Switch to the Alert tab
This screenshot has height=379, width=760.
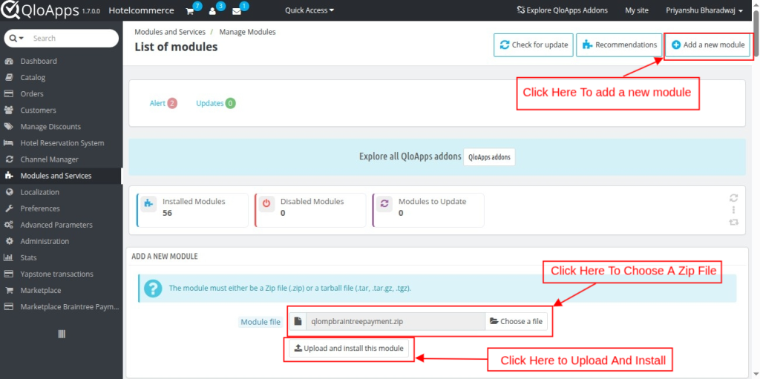[163, 103]
